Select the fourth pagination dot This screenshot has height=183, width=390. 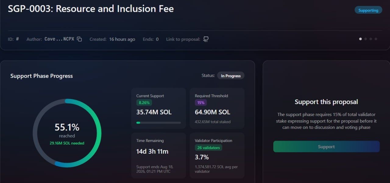(376, 39)
